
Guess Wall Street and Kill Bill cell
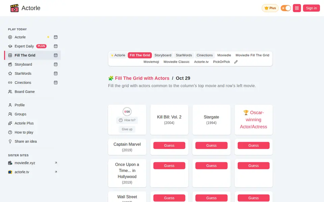[169, 198]
